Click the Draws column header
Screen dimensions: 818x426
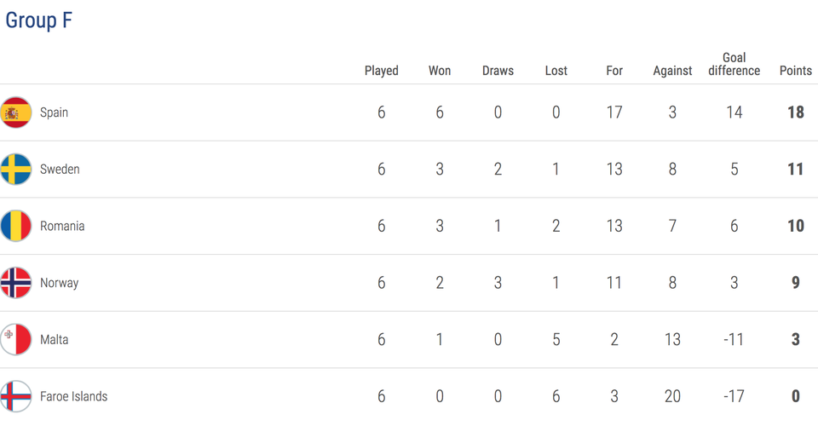[498, 71]
